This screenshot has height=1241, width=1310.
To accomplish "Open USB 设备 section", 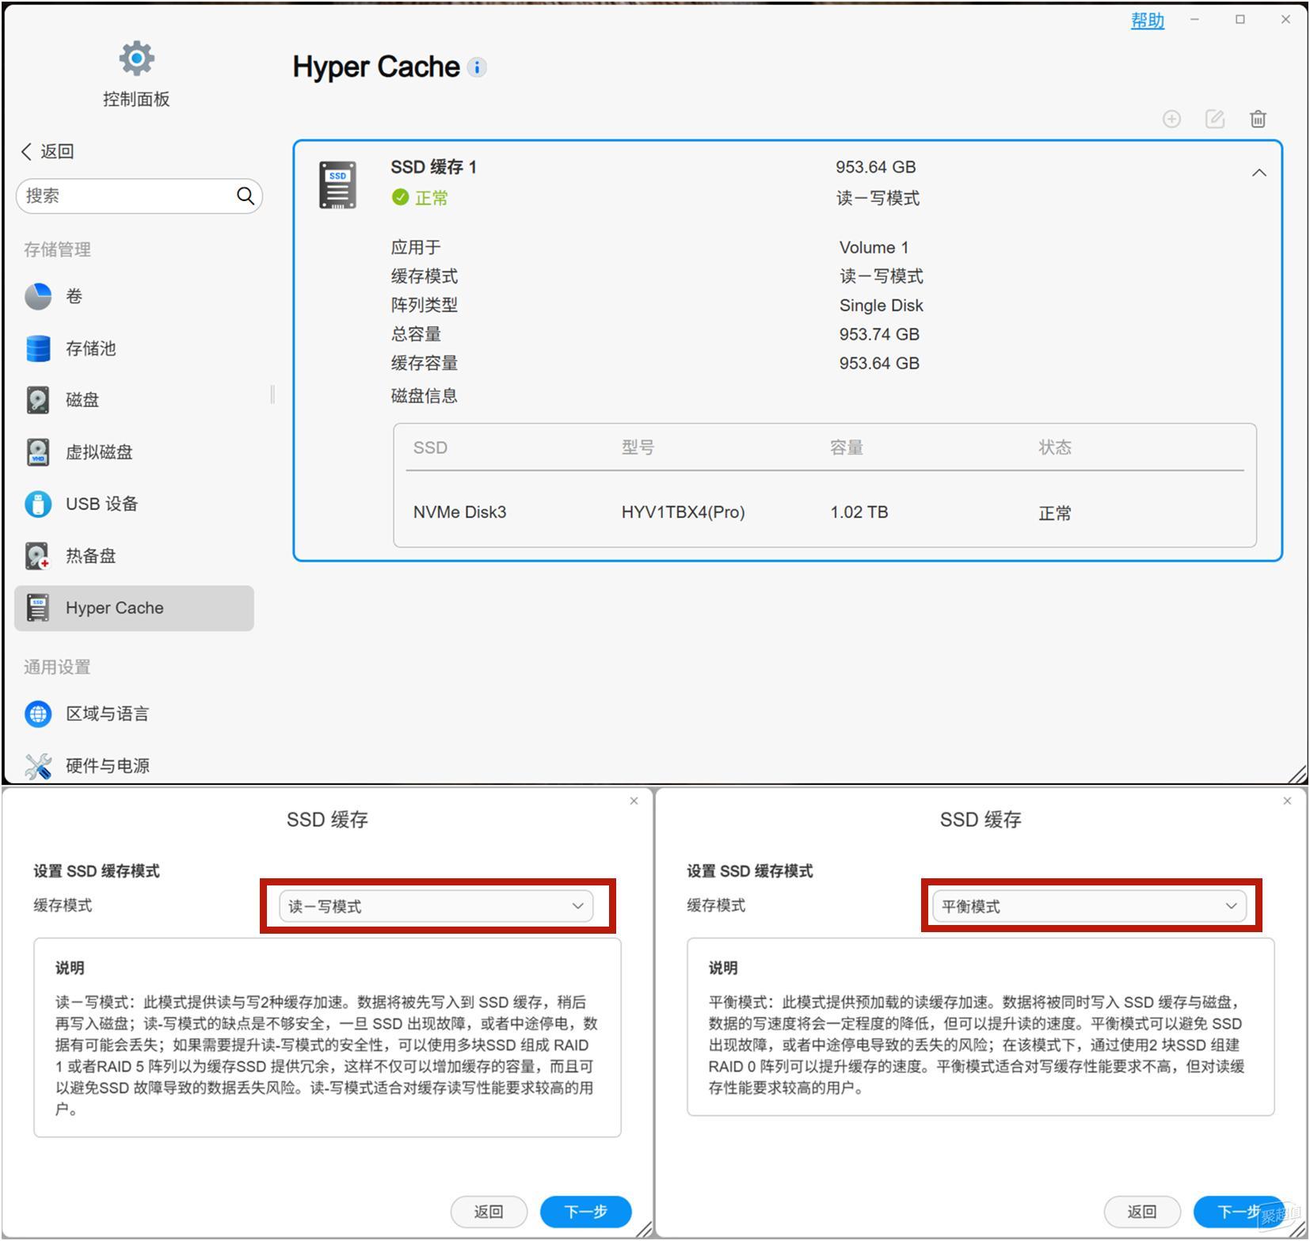I will click(101, 504).
